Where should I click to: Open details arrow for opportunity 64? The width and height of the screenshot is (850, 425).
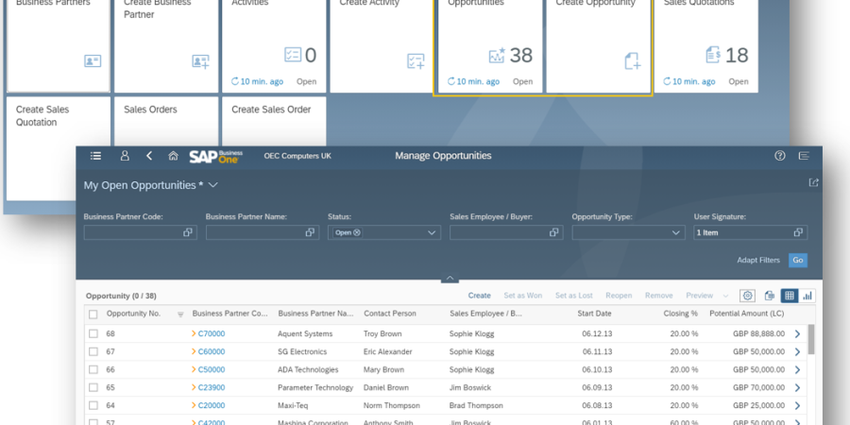pyautogui.click(x=797, y=405)
